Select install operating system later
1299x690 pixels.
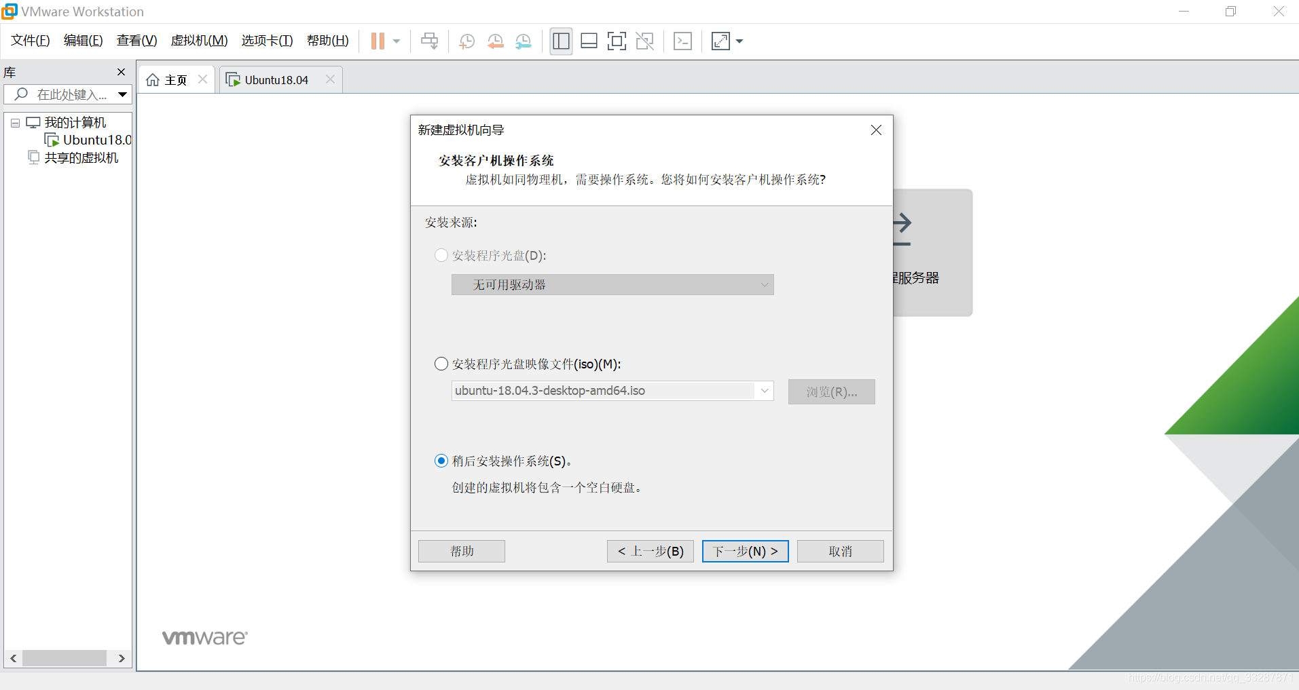click(441, 461)
